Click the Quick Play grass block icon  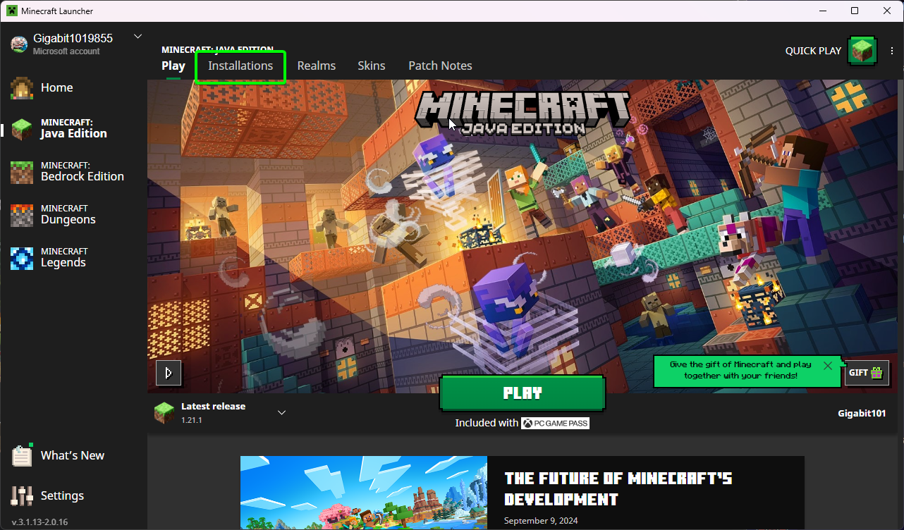click(862, 51)
